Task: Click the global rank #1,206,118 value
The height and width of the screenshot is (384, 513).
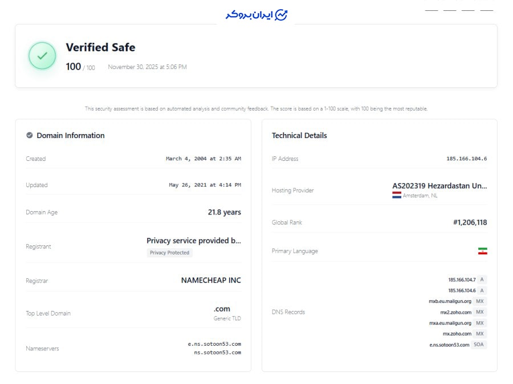Action: coord(470,223)
